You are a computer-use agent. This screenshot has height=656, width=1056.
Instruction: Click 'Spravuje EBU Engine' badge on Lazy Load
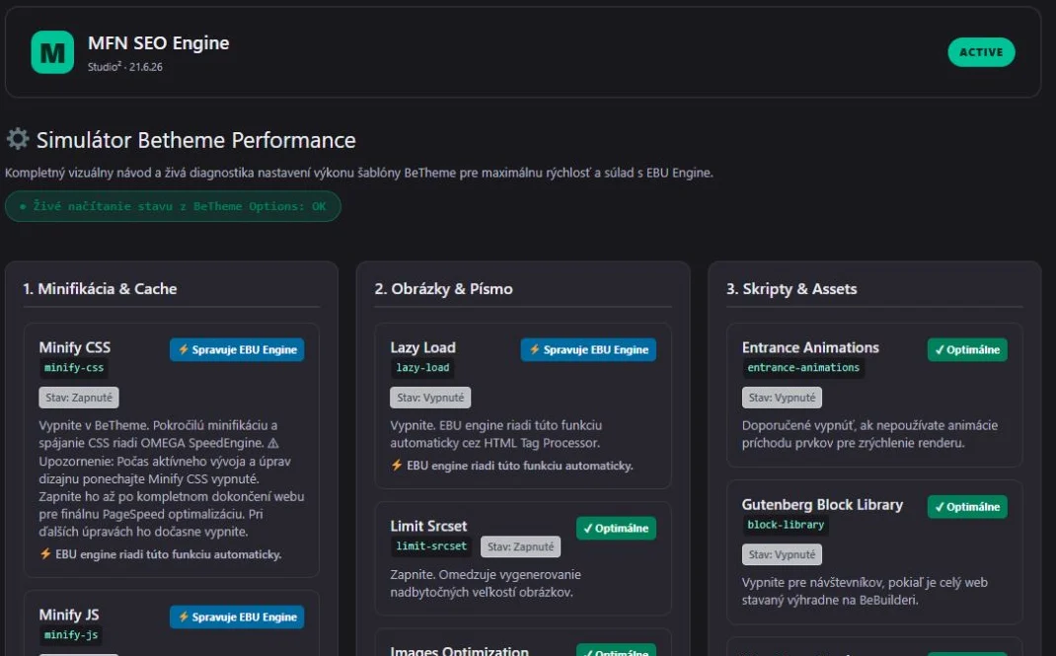point(588,350)
